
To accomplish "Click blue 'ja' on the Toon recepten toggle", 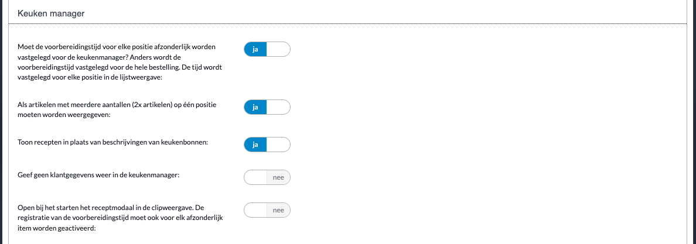I will click(x=255, y=144).
